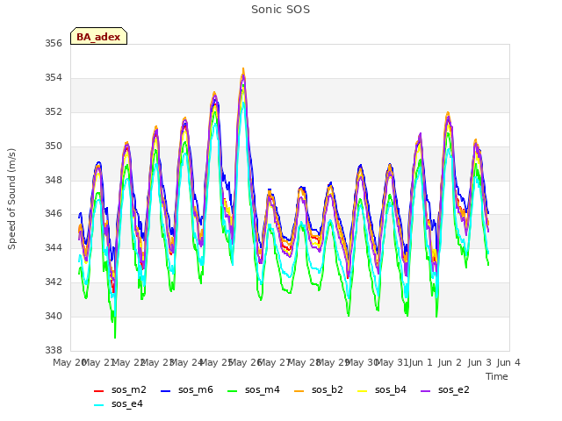
Task: Click the red sos_m2 legend swatch
Action: point(98,391)
